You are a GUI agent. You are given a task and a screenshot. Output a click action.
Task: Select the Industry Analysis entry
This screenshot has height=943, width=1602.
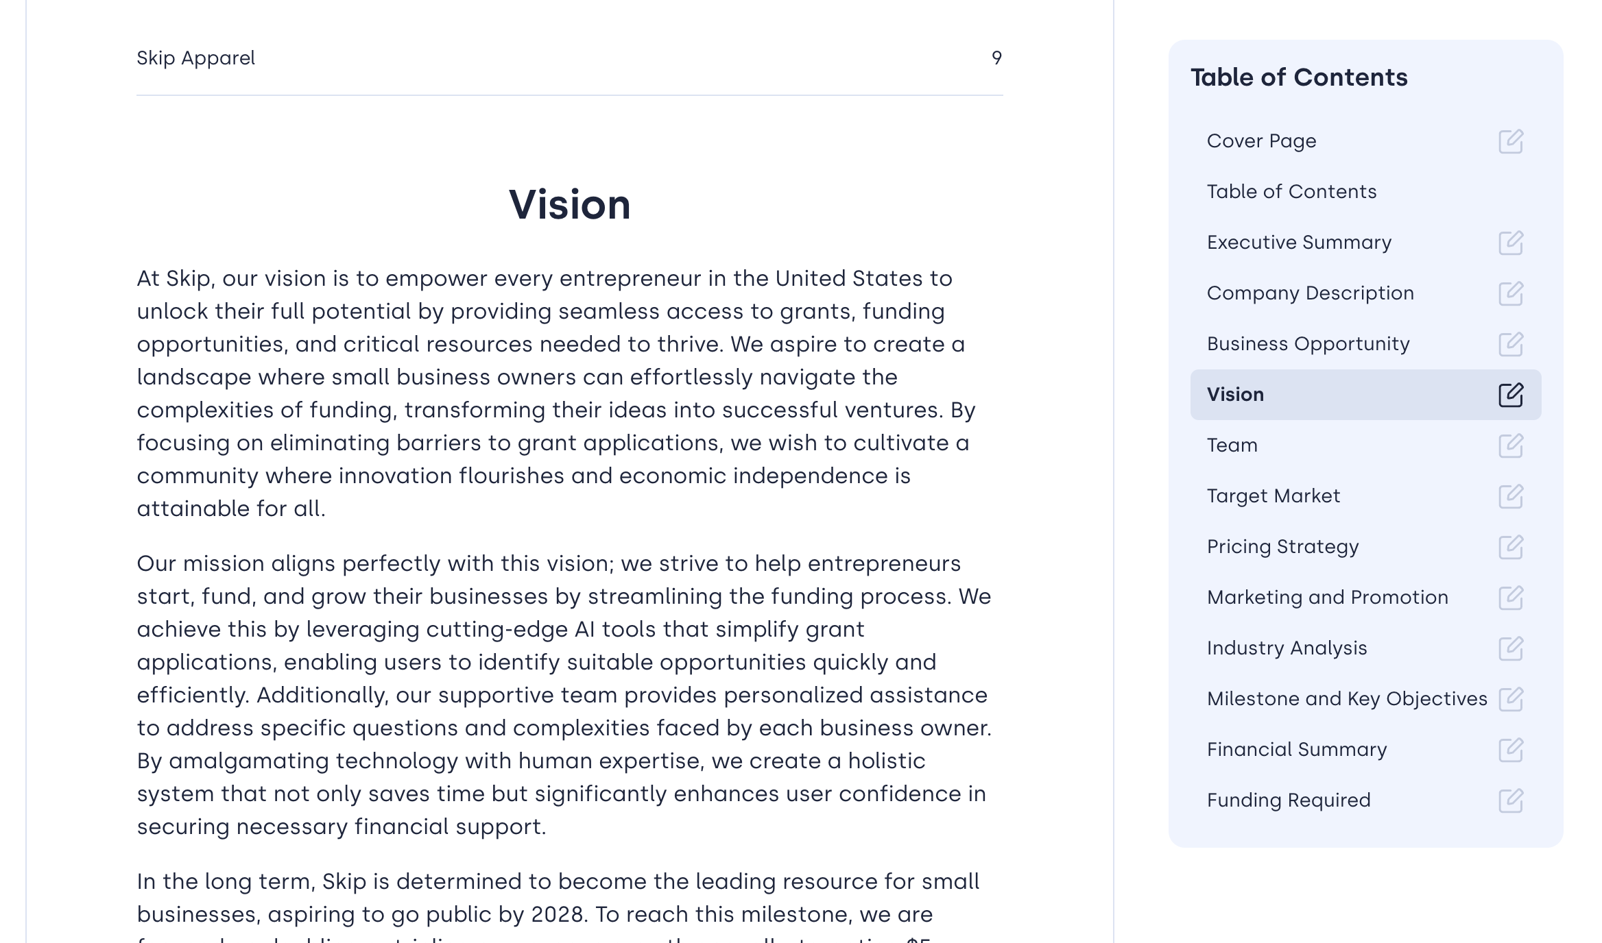pos(1287,648)
